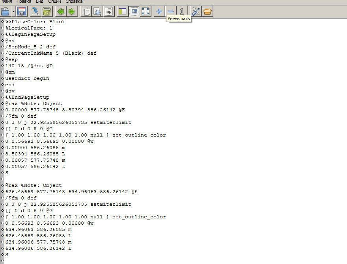Image resolution: width=347 pixels, height=264 pixels.
Task: Click the '8.50394 586.26085 L' line
Action: pos(35,154)
